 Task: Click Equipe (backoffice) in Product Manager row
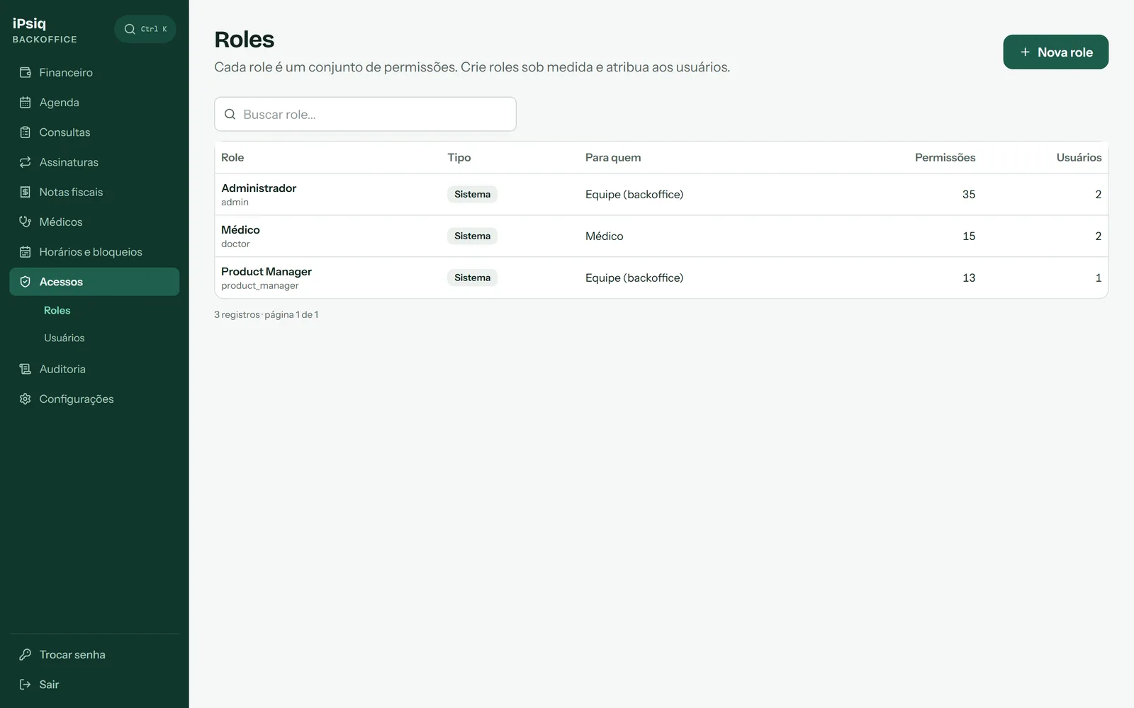pos(634,278)
